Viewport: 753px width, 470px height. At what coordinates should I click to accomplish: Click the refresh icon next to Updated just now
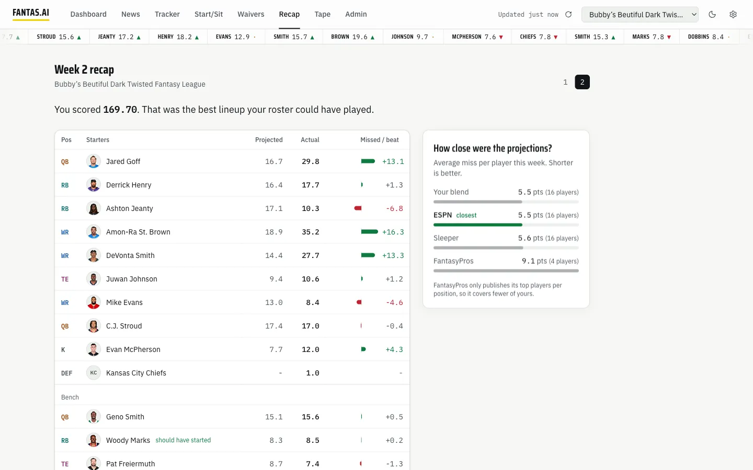[568, 15]
